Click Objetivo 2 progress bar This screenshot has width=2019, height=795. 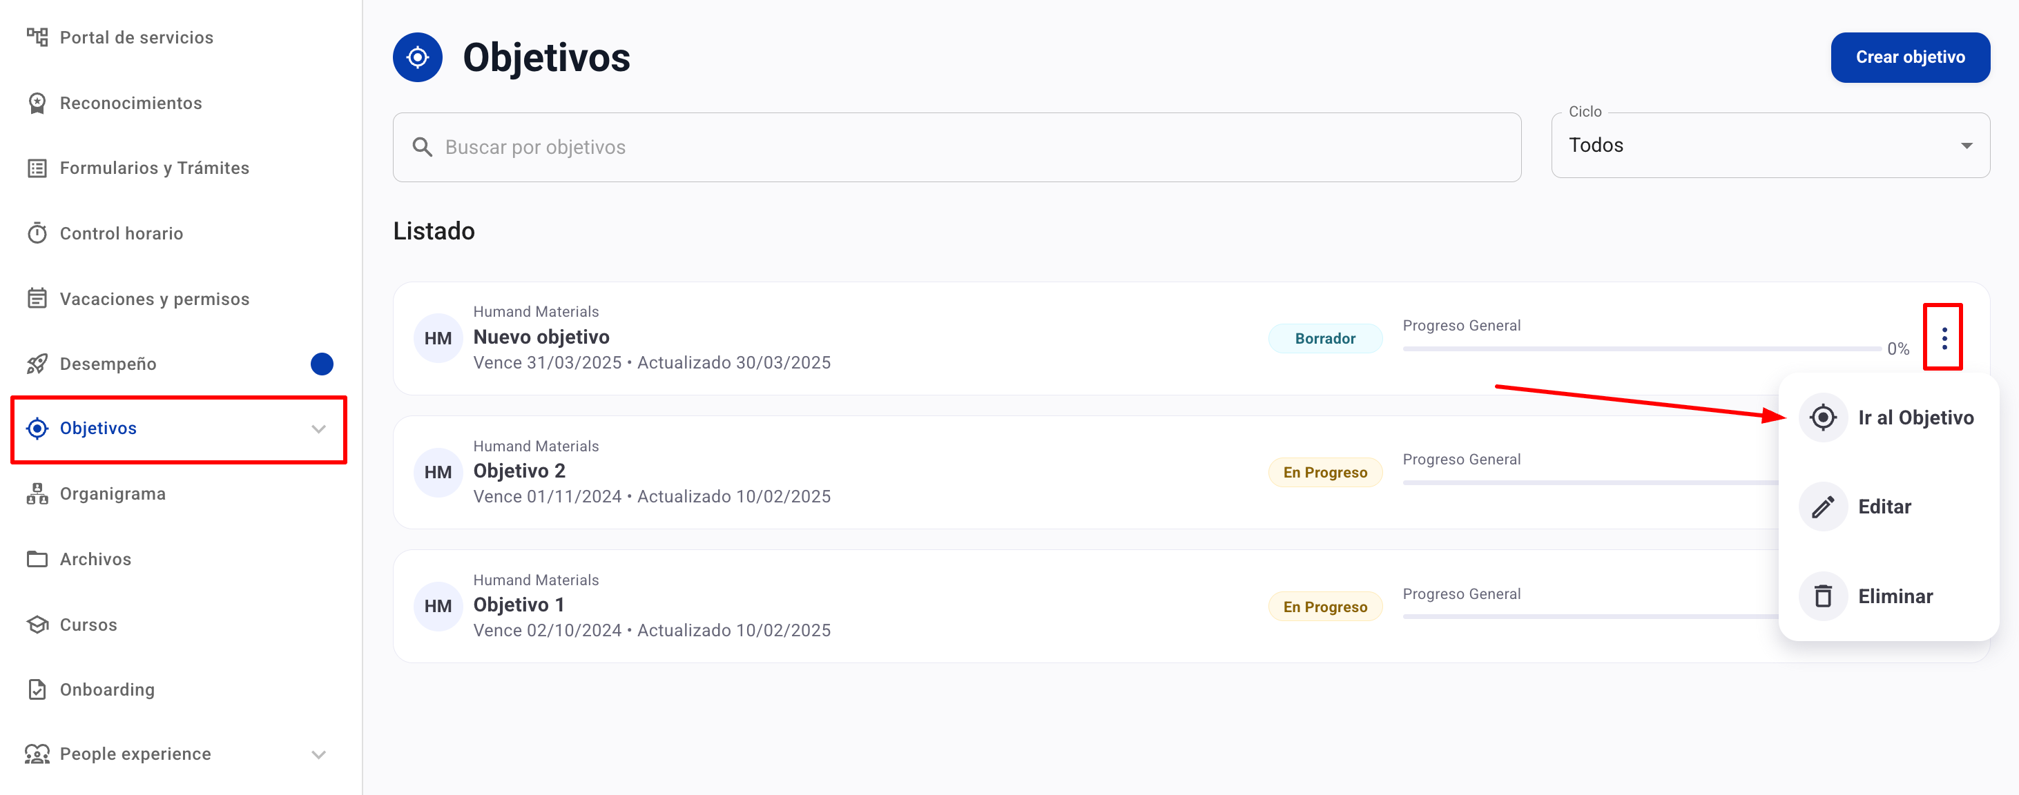pyautogui.click(x=1590, y=482)
